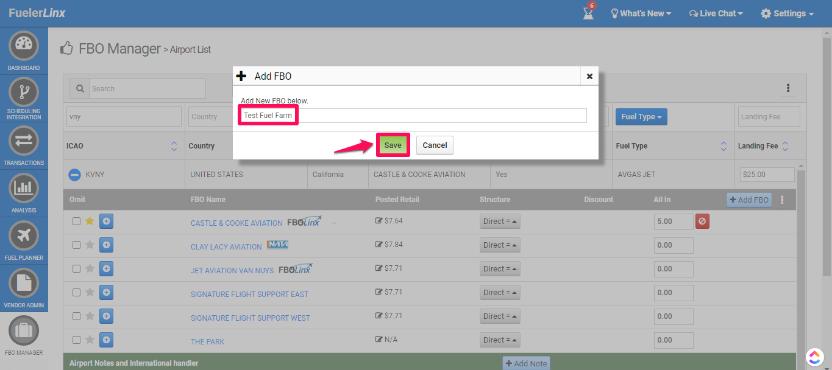
Task: Check Omit box for Signature Flight Support East
Action: (76, 293)
